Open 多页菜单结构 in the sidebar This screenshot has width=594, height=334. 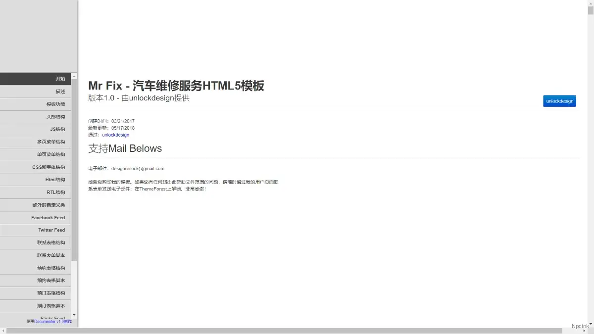pyautogui.click(x=50, y=142)
